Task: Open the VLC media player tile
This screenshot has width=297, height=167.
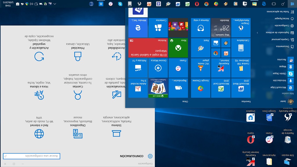Action: [x=201, y=68]
